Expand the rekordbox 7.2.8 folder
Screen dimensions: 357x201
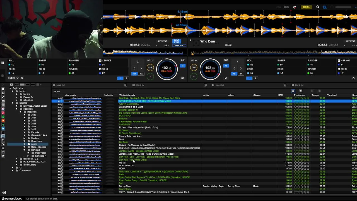coord(16,159)
